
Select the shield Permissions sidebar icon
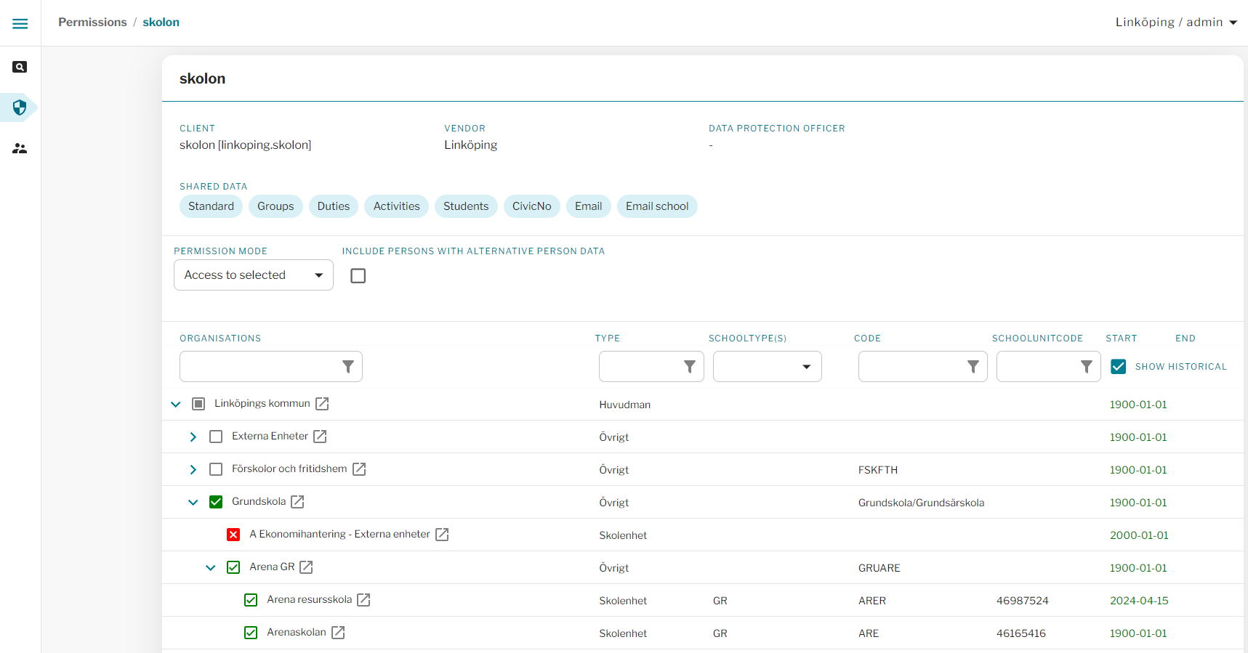(x=20, y=108)
